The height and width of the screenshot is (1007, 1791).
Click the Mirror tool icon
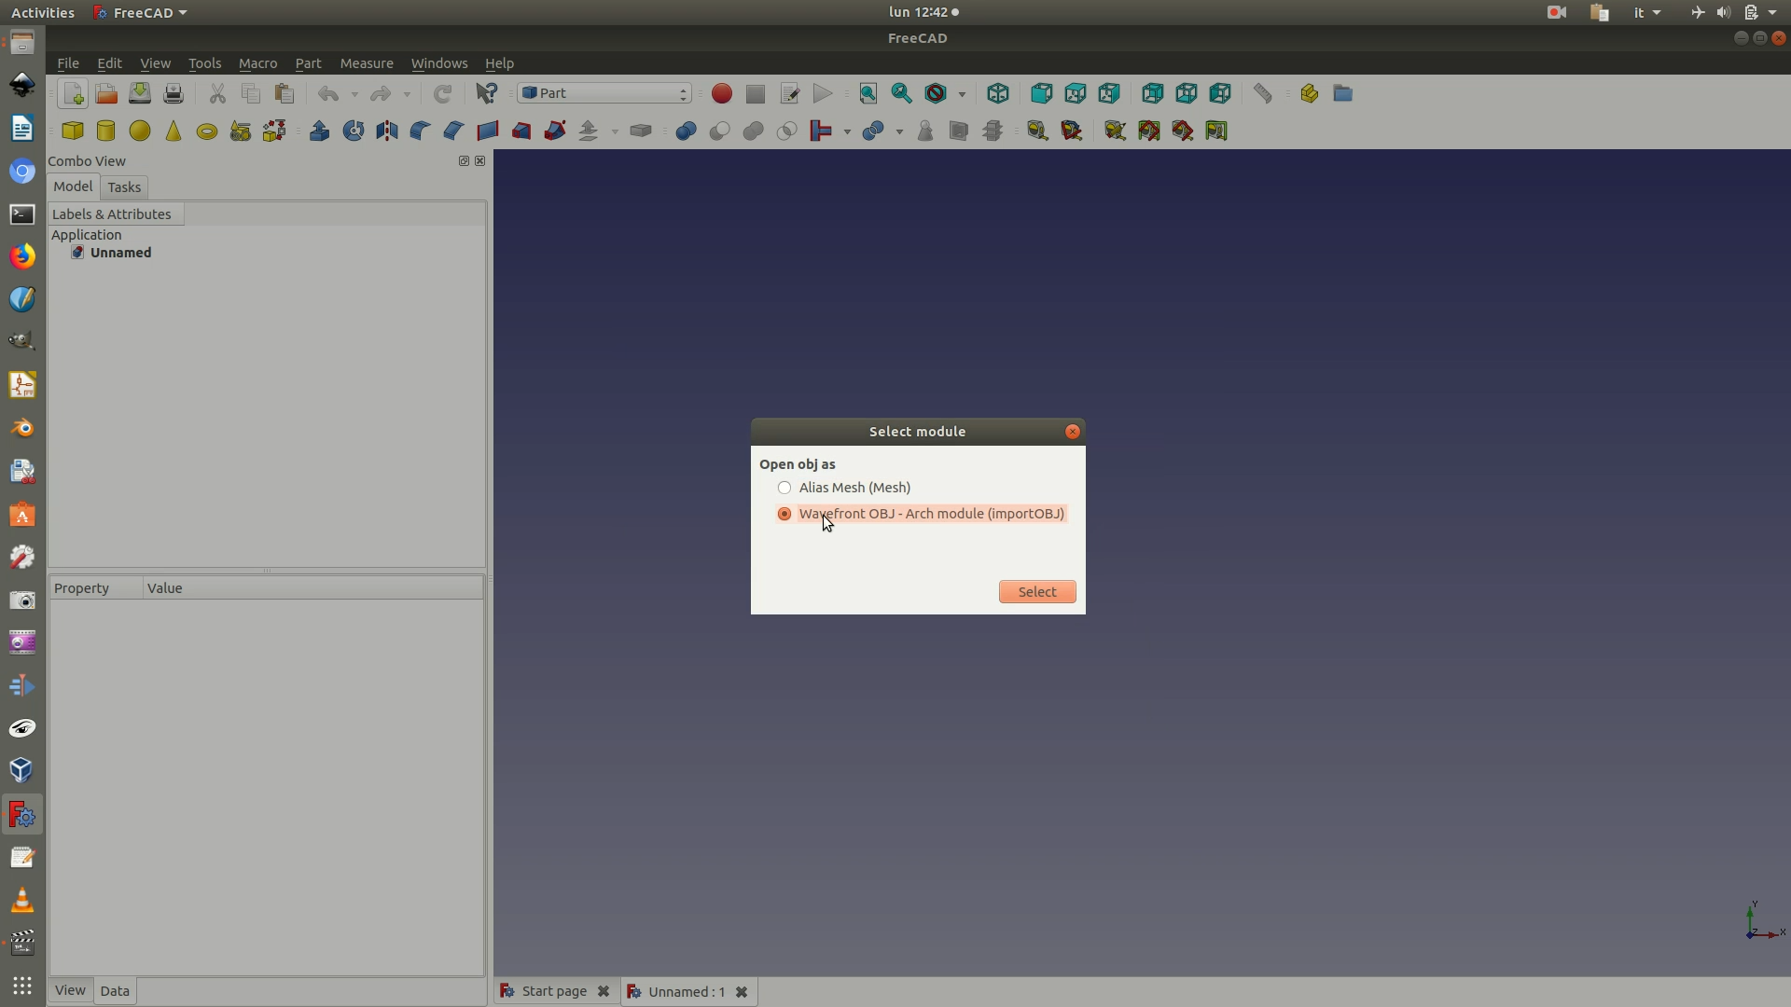[x=387, y=131]
